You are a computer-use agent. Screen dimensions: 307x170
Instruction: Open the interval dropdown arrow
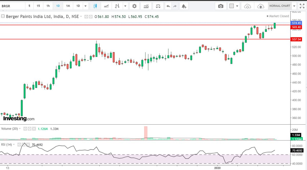pyautogui.click(x=85, y=6)
